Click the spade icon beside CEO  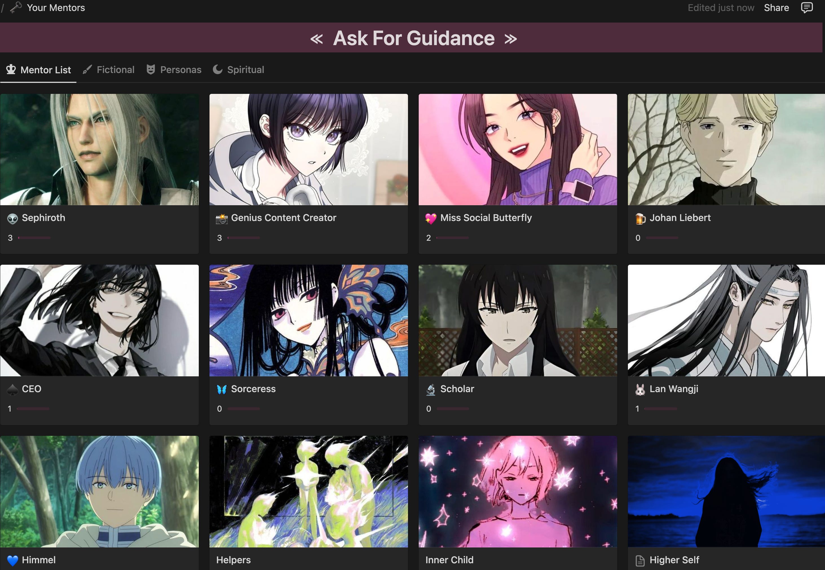coord(12,389)
